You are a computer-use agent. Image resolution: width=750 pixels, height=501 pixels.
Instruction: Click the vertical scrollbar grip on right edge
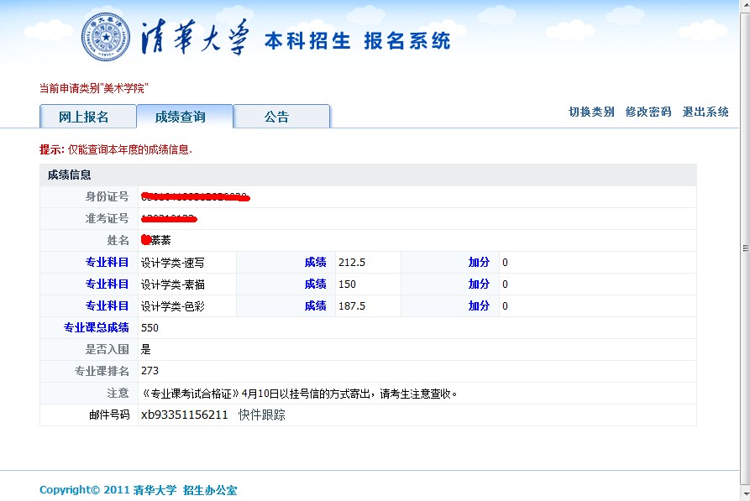click(x=745, y=248)
